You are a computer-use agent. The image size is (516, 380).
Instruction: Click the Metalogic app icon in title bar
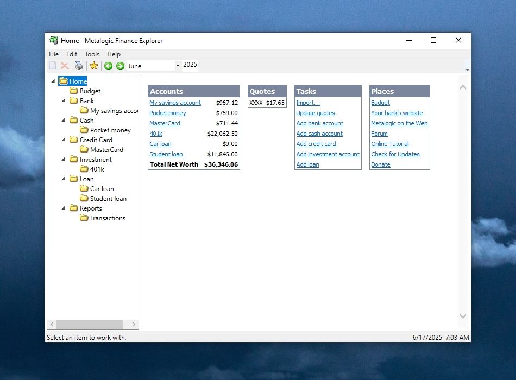tap(54, 41)
